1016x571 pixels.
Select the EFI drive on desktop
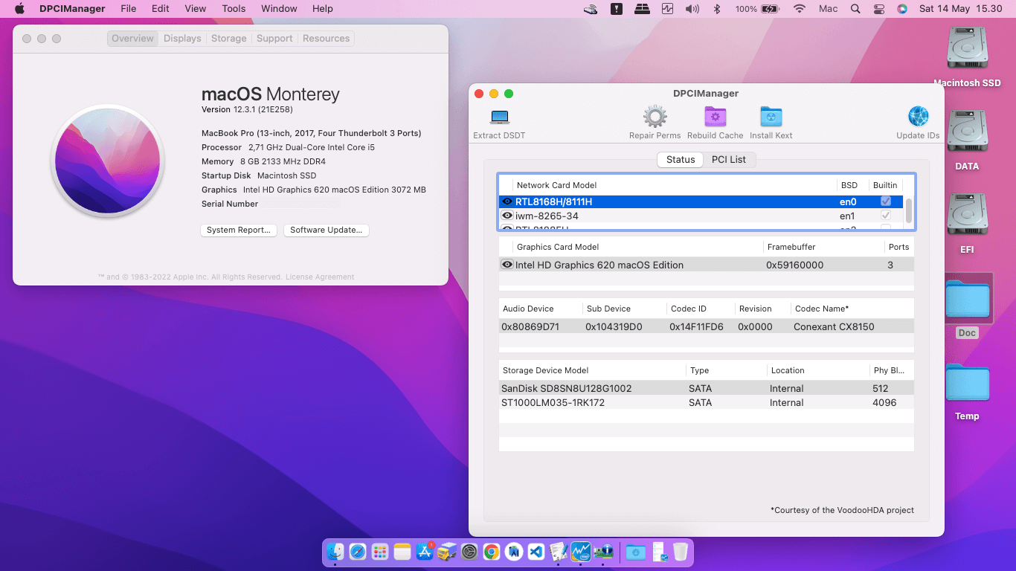point(967,216)
